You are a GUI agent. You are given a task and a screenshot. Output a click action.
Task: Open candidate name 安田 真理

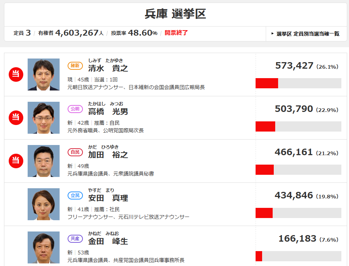(108, 198)
